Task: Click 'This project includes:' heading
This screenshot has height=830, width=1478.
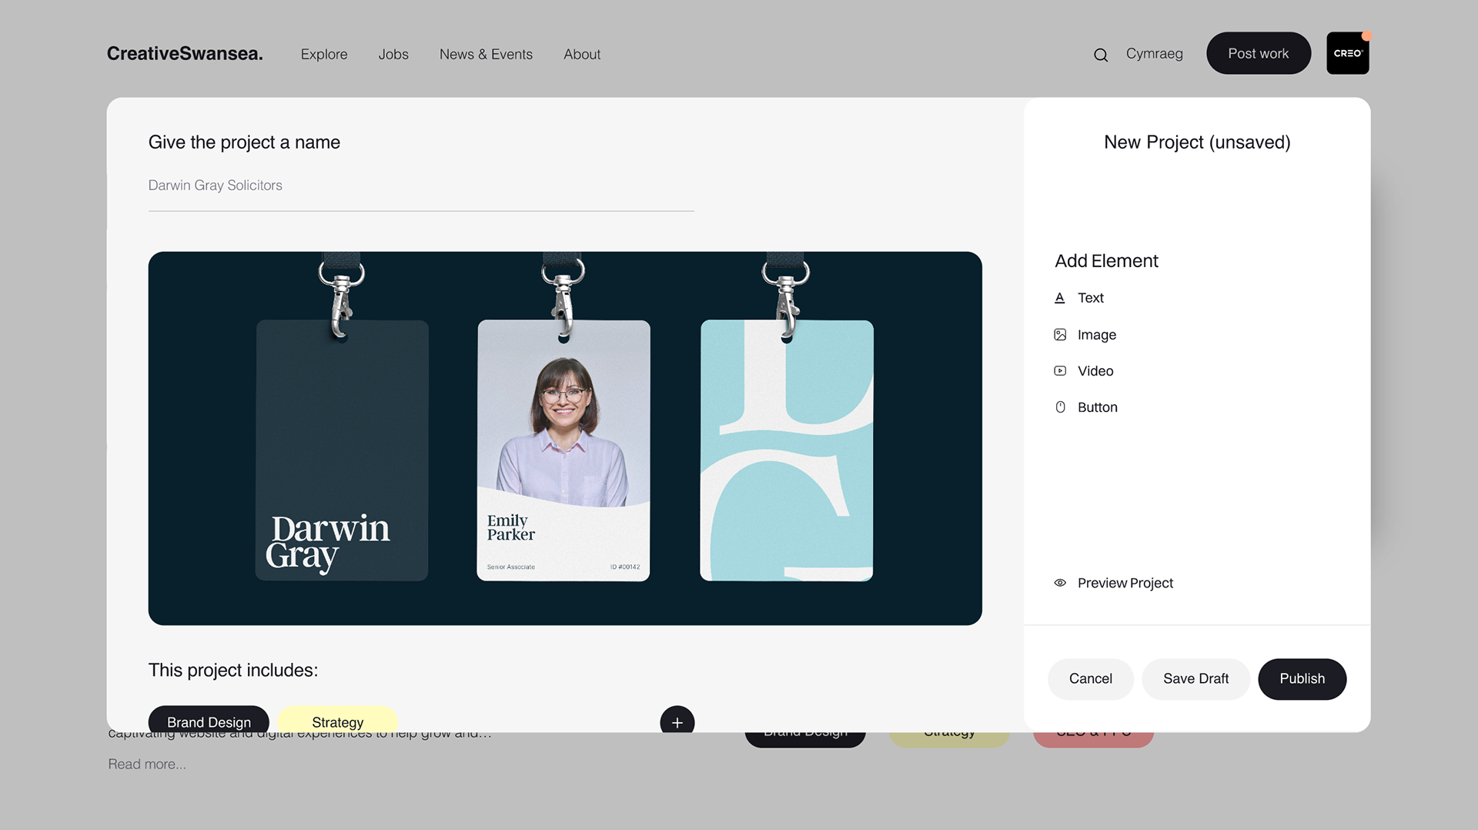Action: coord(233,671)
